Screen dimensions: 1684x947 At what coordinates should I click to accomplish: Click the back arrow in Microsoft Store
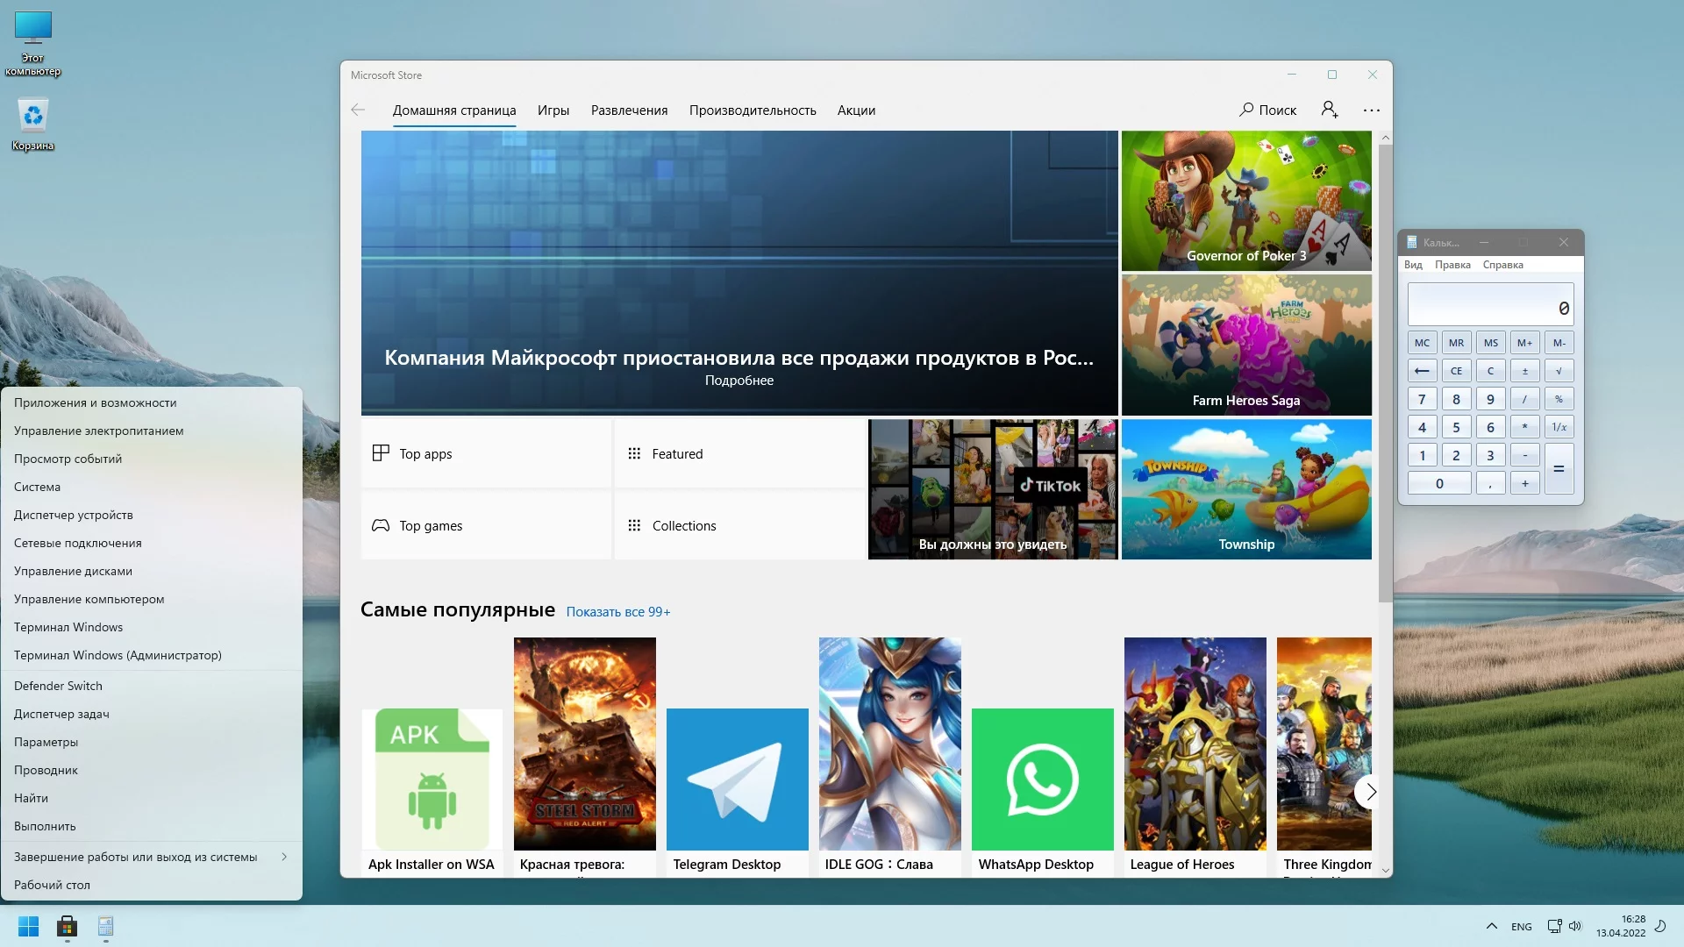(x=358, y=110)
